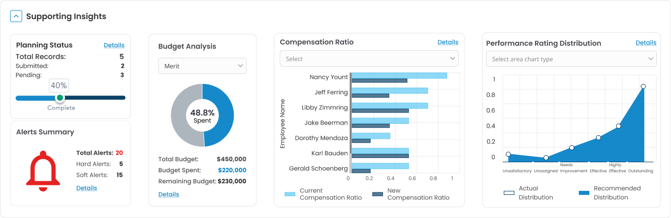This screenshot has width=671, height=218.
Task: Click the Jeff Ferring employee label
Action: coord(331,92)
